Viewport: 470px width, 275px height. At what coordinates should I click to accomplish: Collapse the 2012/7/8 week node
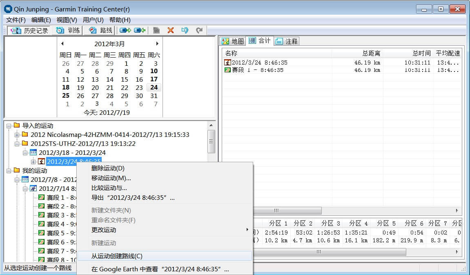(17, 180)
